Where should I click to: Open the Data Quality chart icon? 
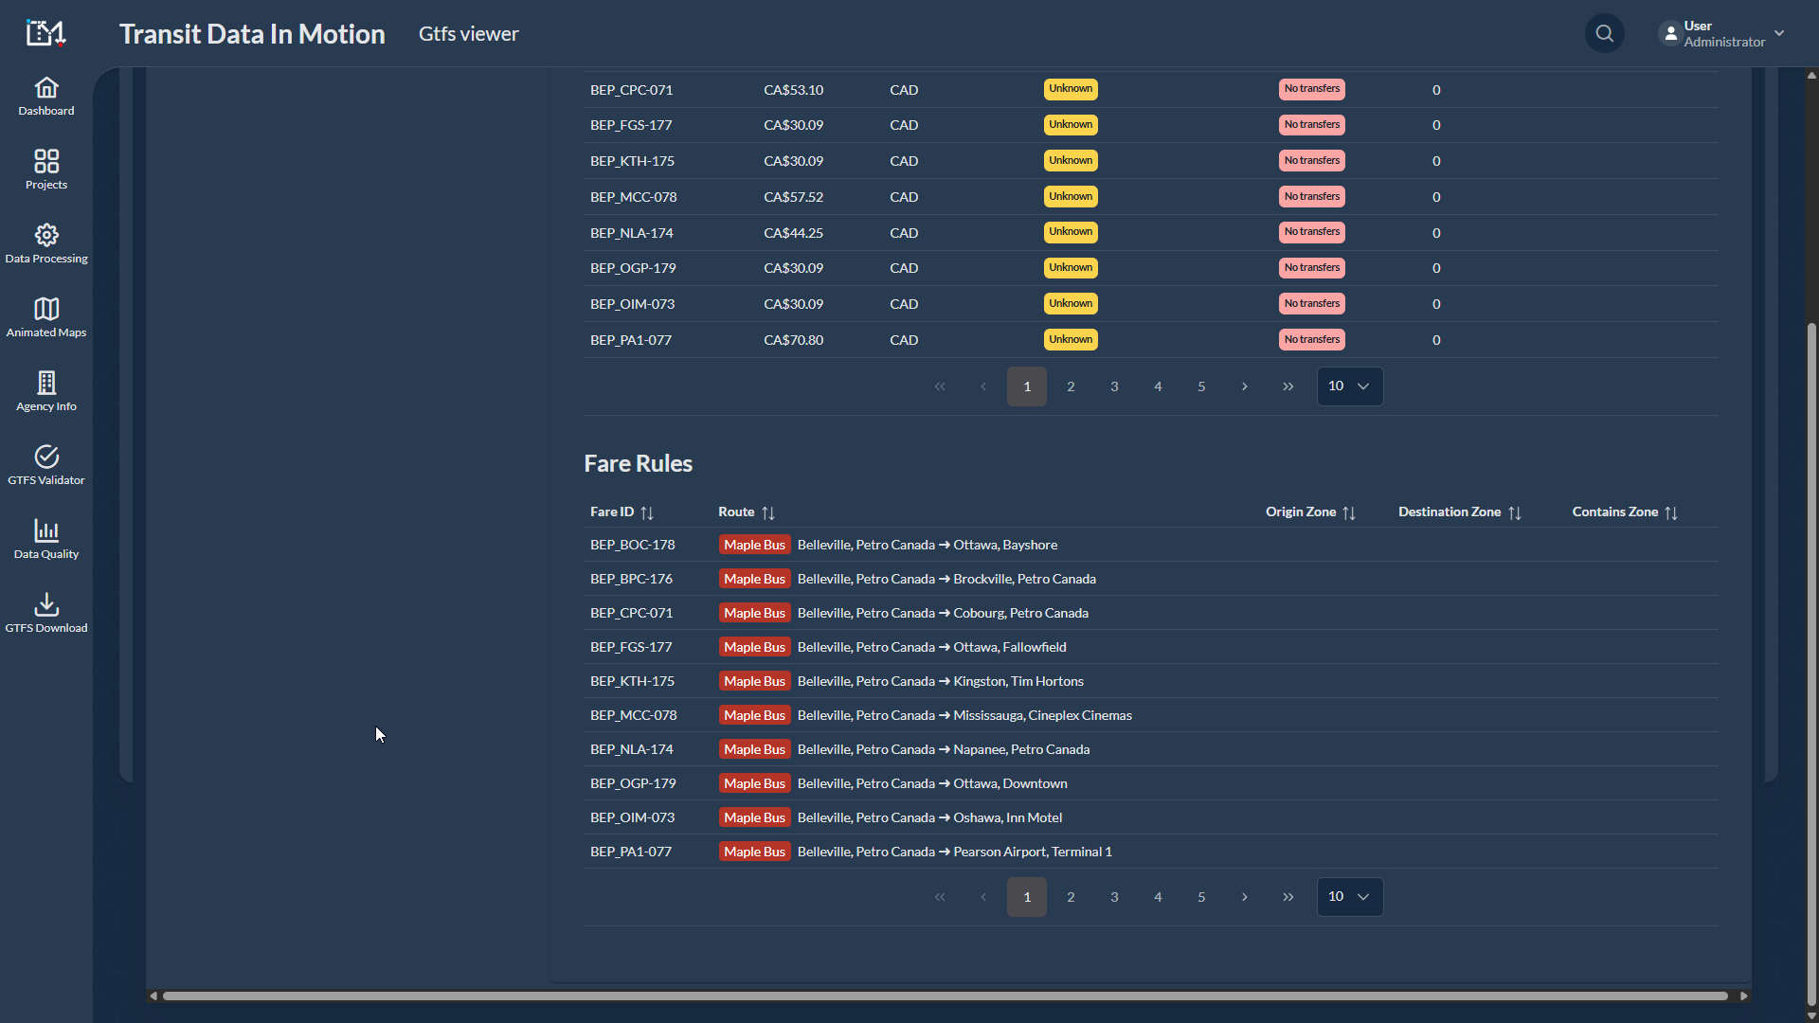coord(45,531)
